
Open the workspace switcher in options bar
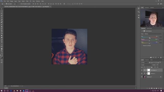coord(161,4)
